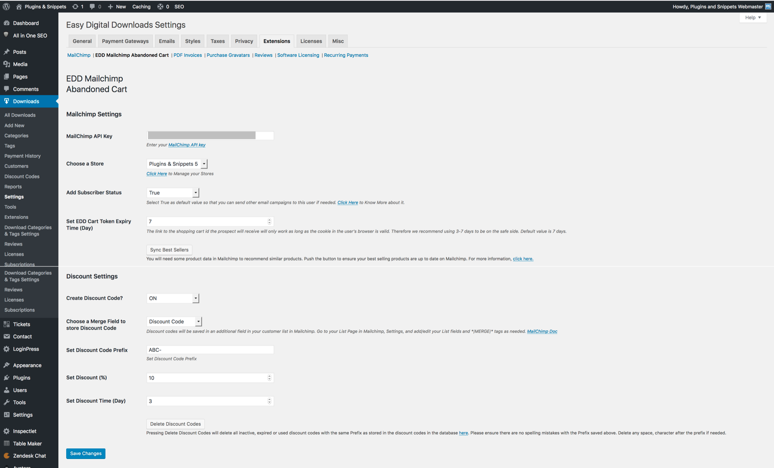Open the comments bubble icon in admin bar
The width and height of the screenshot is (774, 468).
(92, 6)
